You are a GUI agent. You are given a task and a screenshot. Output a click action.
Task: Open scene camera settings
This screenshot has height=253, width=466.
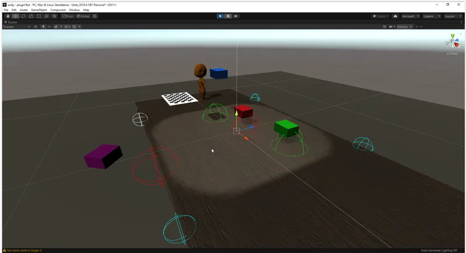click(x=392, y=27)
